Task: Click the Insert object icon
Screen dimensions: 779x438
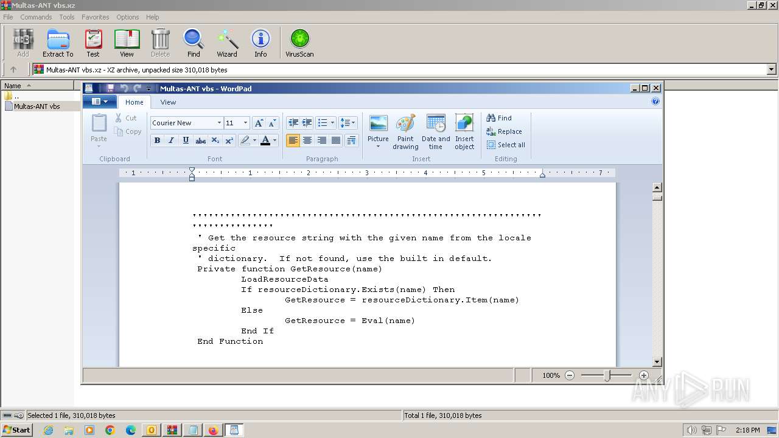Action: [464, 131]
